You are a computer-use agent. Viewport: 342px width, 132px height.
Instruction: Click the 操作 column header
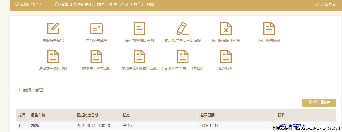pos(282,115)
